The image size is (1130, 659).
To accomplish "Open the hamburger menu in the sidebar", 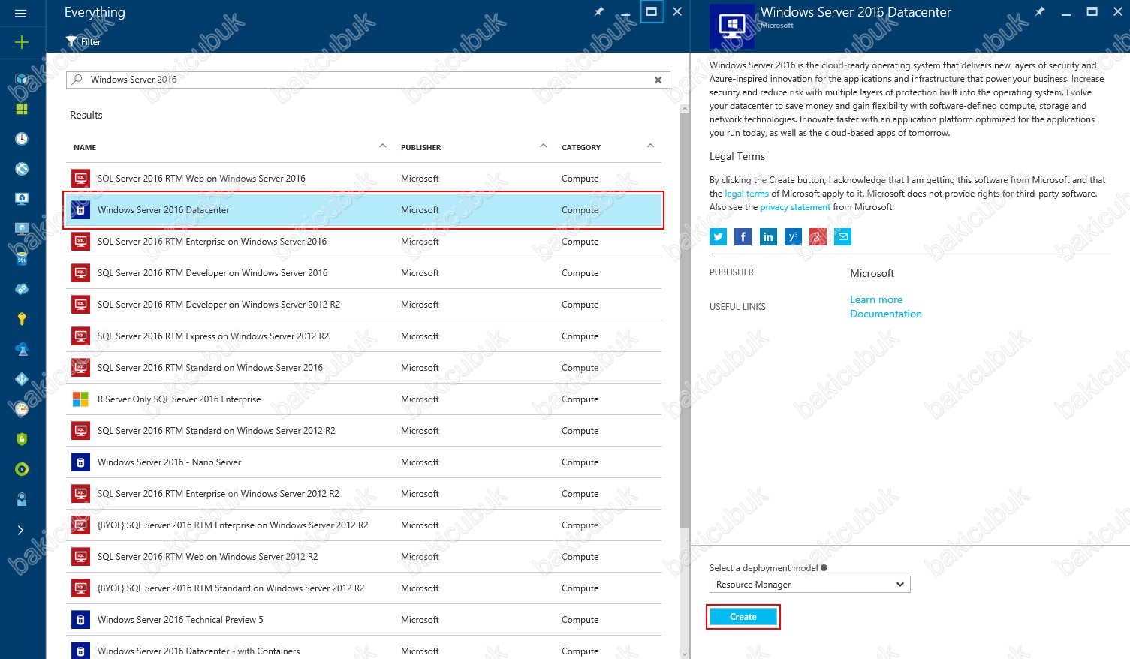I will pyautogui.click(x=21, y=13).
